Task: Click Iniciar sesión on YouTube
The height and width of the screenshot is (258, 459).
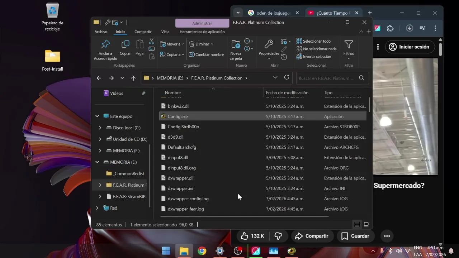Action: pos(410,47)
